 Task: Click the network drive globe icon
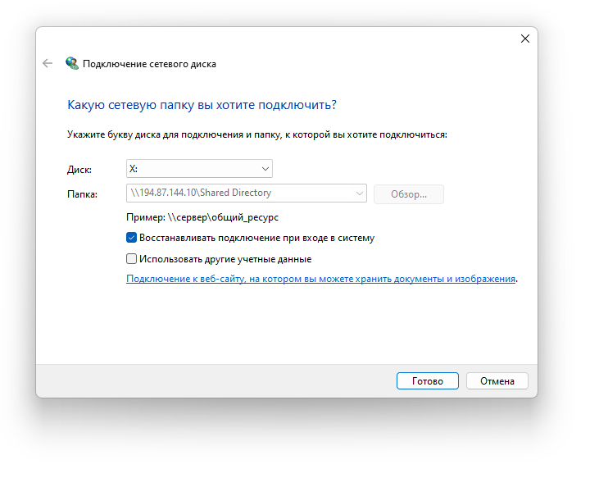point(72,63)
